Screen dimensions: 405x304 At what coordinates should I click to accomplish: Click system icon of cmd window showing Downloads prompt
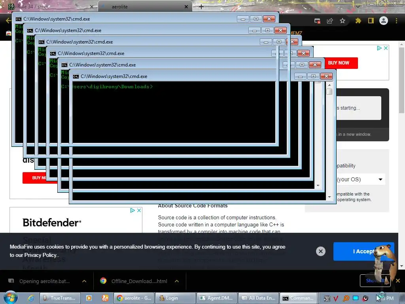pyautogui.click(x=76, y=76)
